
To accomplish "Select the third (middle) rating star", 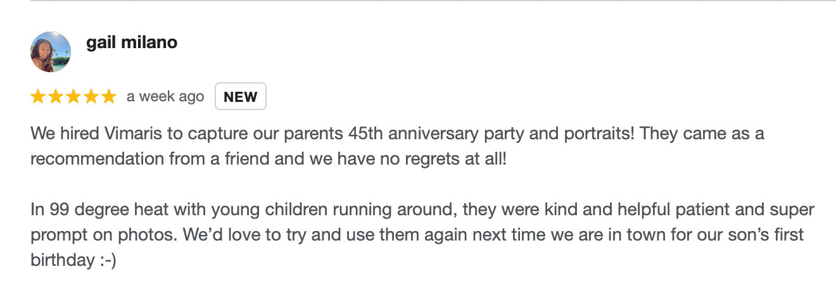I will [x=73, y=97].
